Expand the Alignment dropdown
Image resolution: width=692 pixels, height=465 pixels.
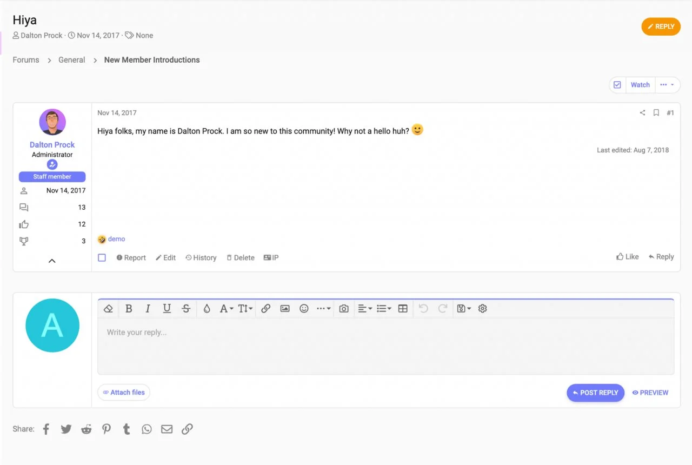(365, 308)
